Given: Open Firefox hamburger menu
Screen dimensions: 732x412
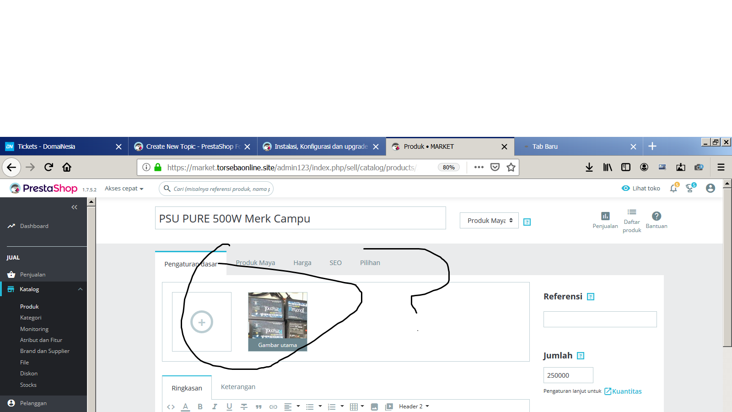Looking at the screenshot, I should (721, 167).
